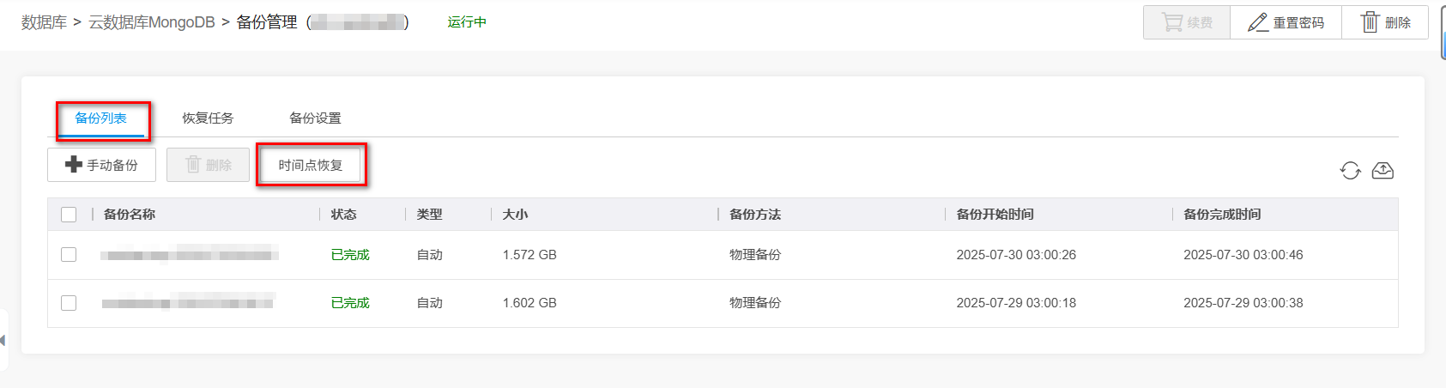Check the 2025-07-29 backup row checkbox

(69, 303)
